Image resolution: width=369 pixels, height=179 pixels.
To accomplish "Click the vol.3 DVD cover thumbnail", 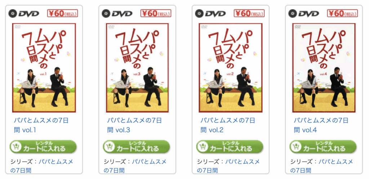I will point(137,68).
